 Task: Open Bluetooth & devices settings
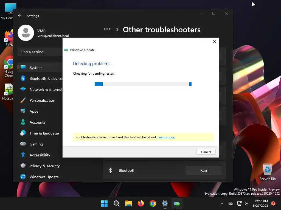pos(40,78)
